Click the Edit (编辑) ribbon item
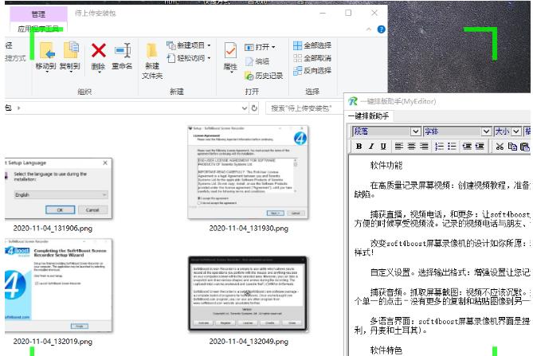 257,61
